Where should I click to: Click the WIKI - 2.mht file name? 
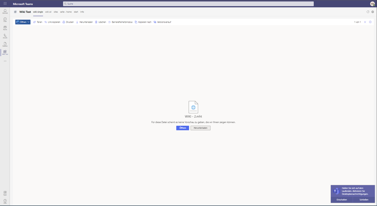coord(193,116)
